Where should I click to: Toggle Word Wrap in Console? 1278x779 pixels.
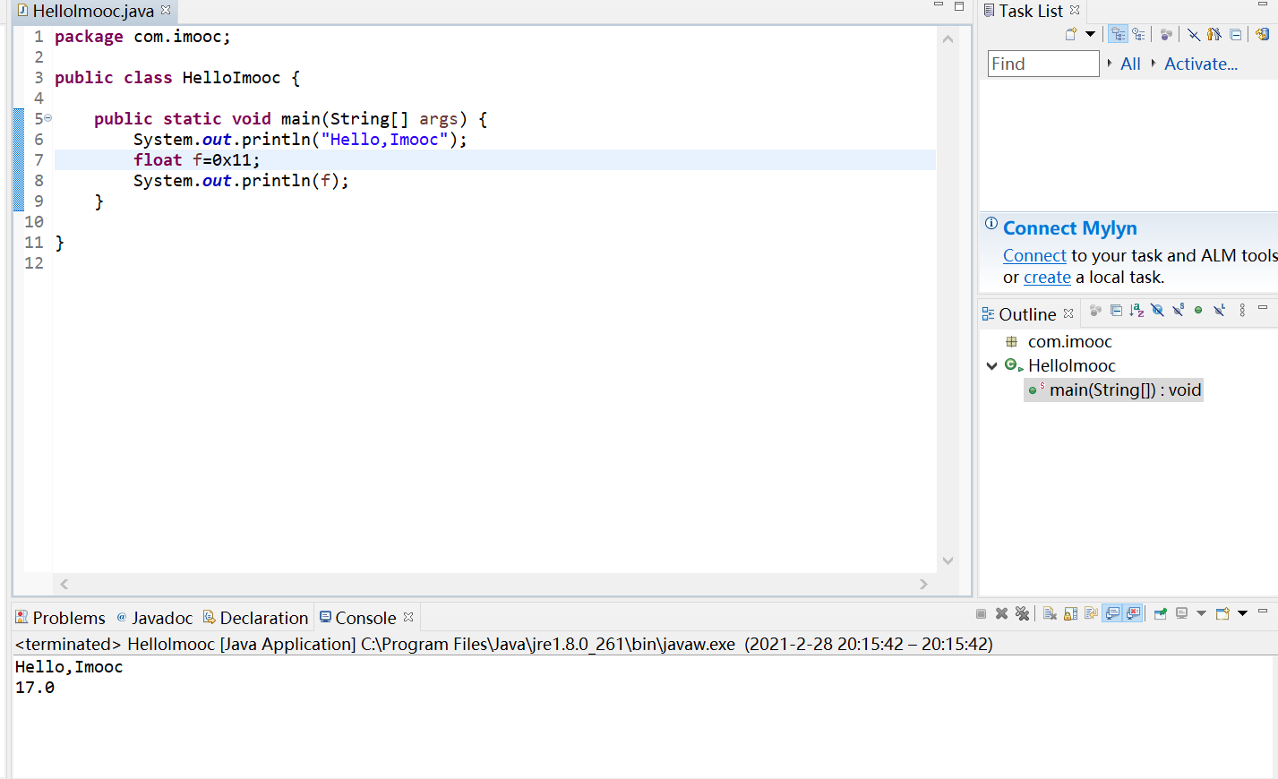1091,613
